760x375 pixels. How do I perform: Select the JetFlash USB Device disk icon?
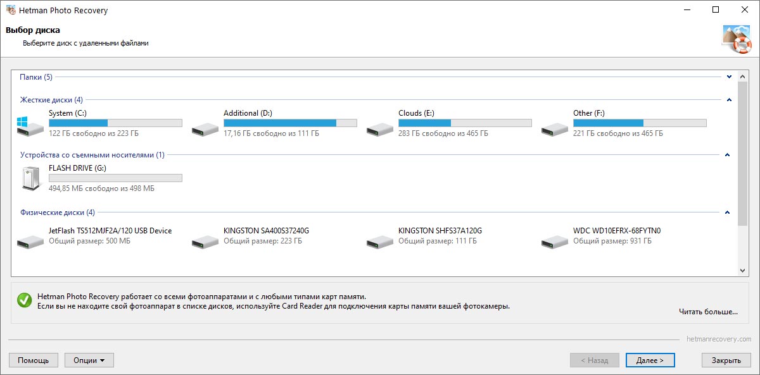tap(30, 241)
